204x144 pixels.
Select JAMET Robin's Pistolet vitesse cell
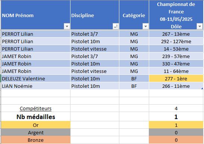[95, 71]
